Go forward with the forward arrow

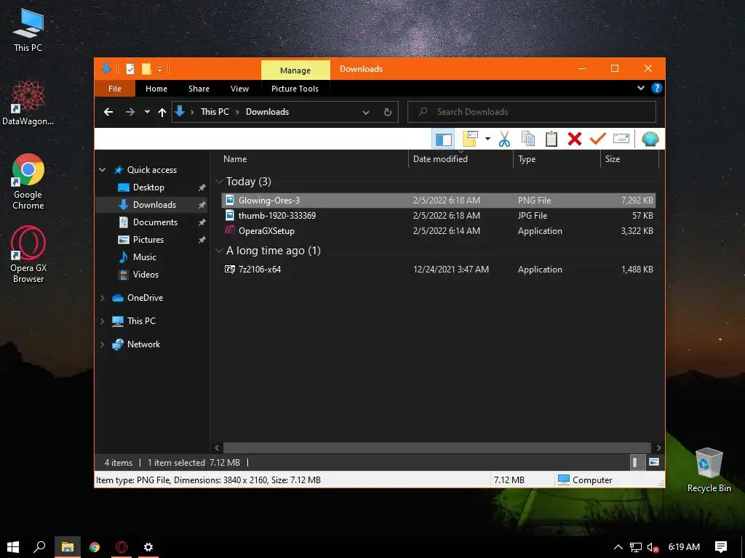coord(130,112)
